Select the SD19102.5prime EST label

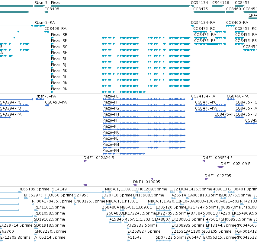50,219
